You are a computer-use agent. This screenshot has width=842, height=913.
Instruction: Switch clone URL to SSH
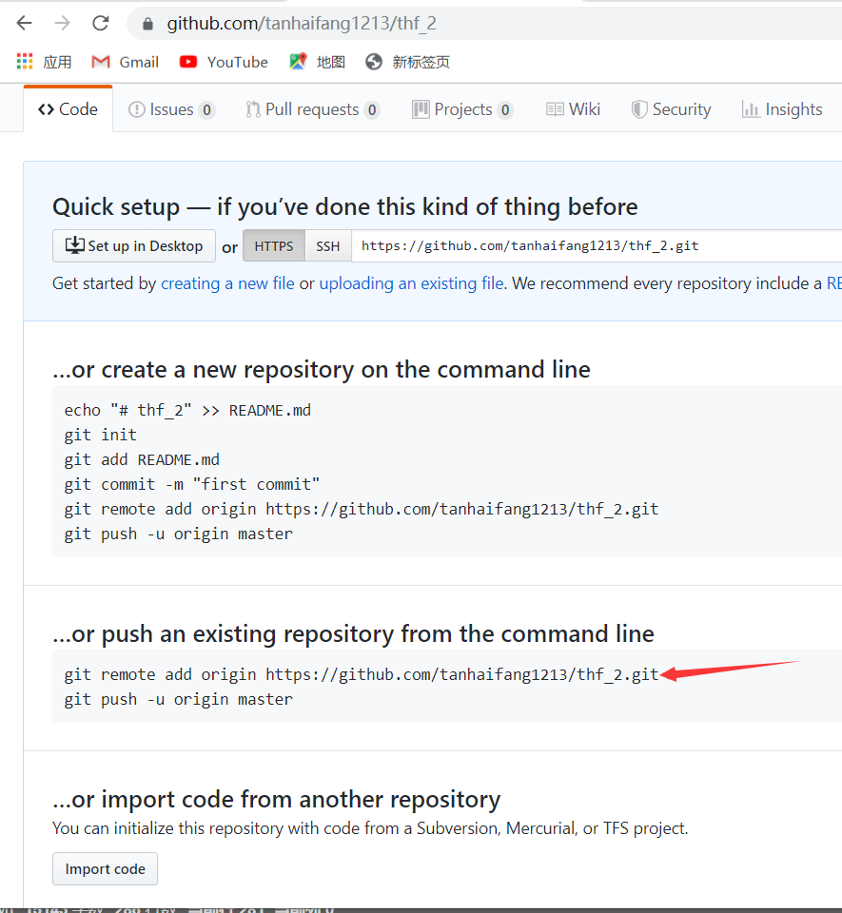click(x=328, y=246)
